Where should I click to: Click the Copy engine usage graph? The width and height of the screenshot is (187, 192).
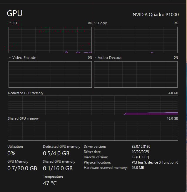point(136,40)
